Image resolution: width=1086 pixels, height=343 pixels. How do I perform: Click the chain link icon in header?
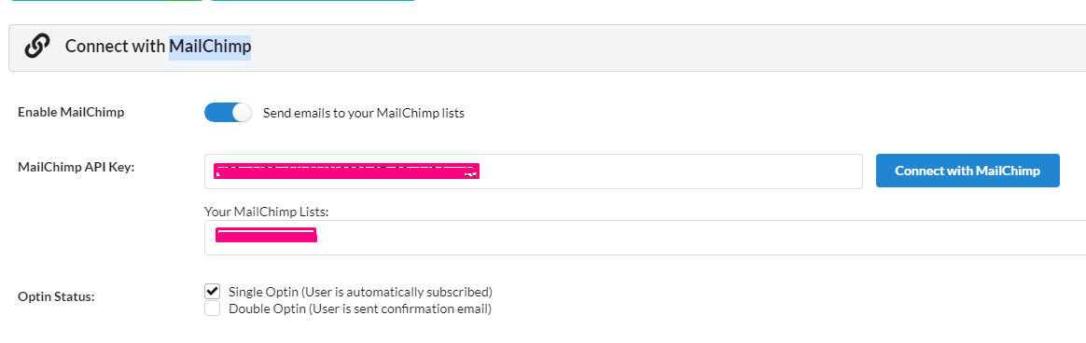[x=36, y=47]
